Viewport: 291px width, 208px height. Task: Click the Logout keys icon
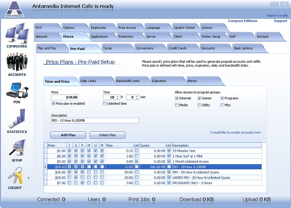[15, 176]
